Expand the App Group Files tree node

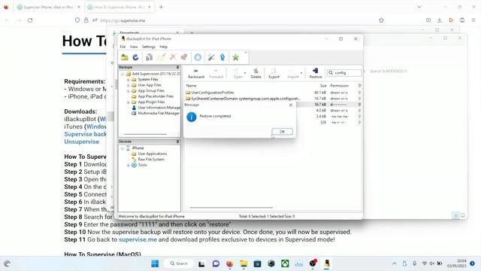click(129, 91)
